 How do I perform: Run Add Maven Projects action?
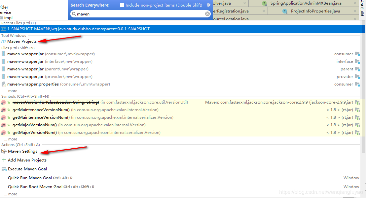pyautogui.click(x=27, y=160)
